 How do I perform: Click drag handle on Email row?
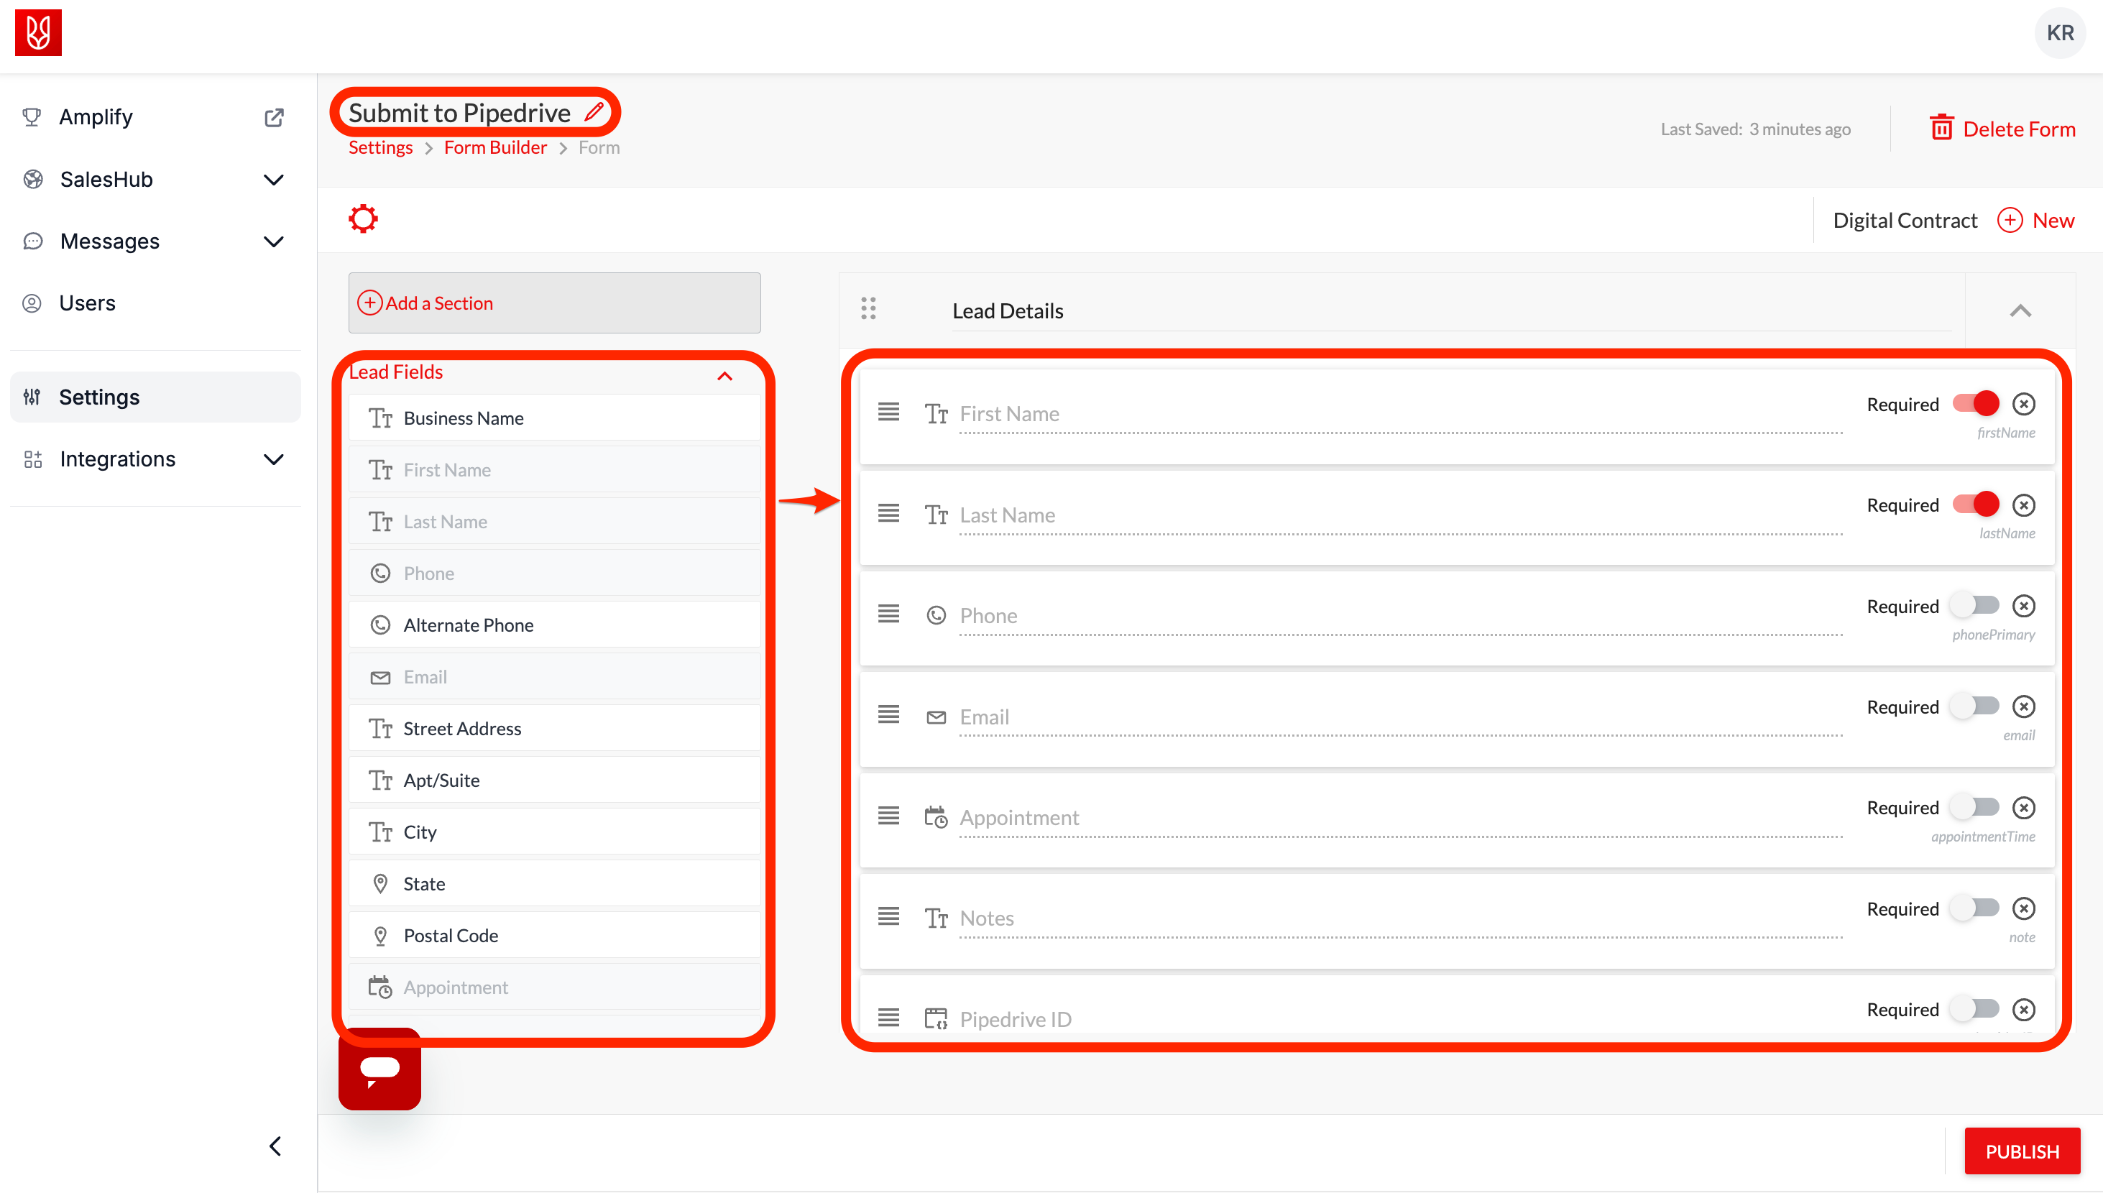click(x=889, y=714)
